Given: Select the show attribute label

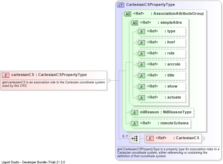Looking at the screenshot, I should pos(172,86).
